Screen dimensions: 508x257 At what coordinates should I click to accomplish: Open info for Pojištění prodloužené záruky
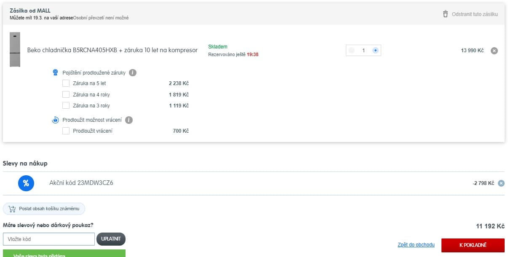point(133,72)
